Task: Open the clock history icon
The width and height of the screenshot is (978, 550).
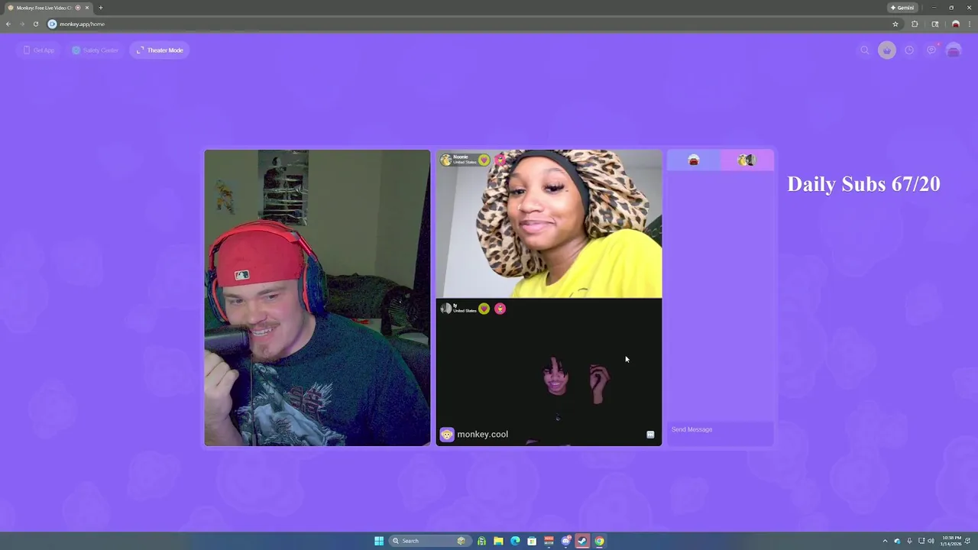Action: [909, 50]
